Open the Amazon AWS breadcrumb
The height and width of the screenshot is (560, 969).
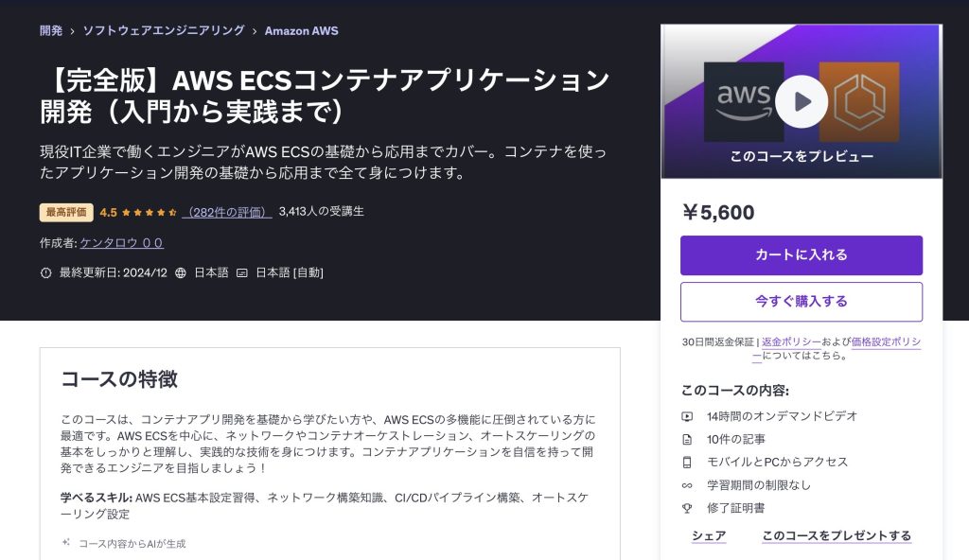click(302, 30)
